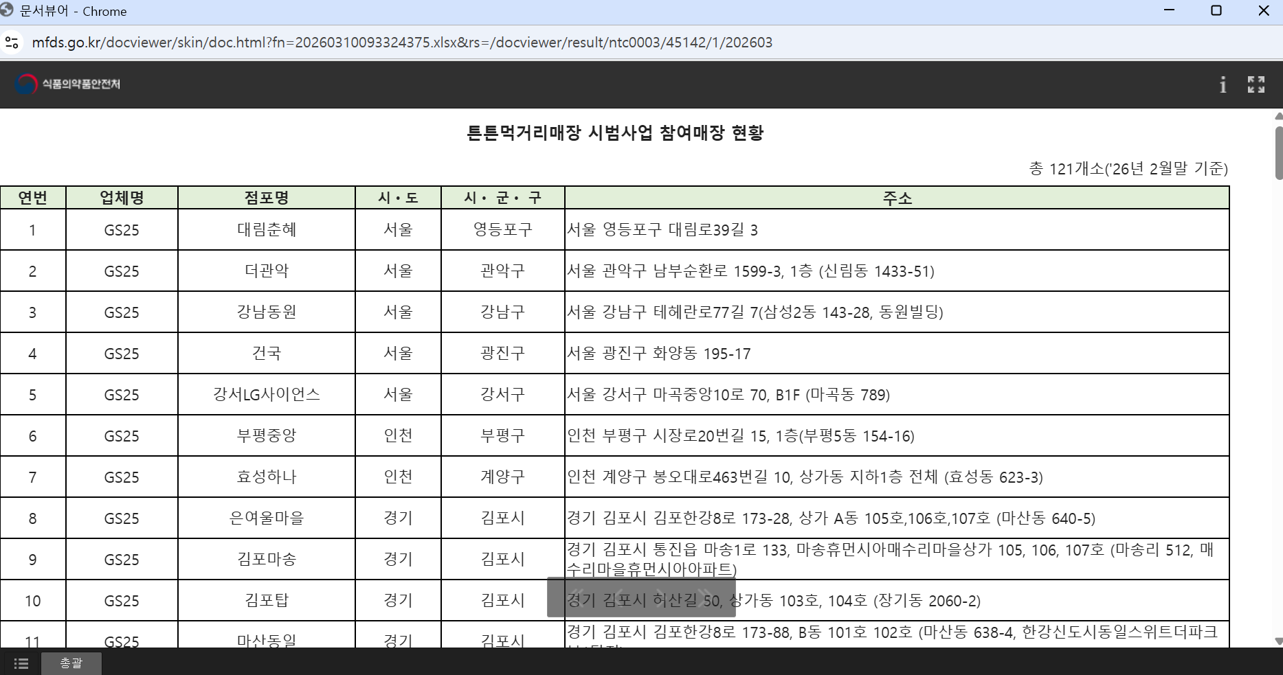1283x675 pixels.
Task: Select store name 더관악
Action: coord(267,271)
